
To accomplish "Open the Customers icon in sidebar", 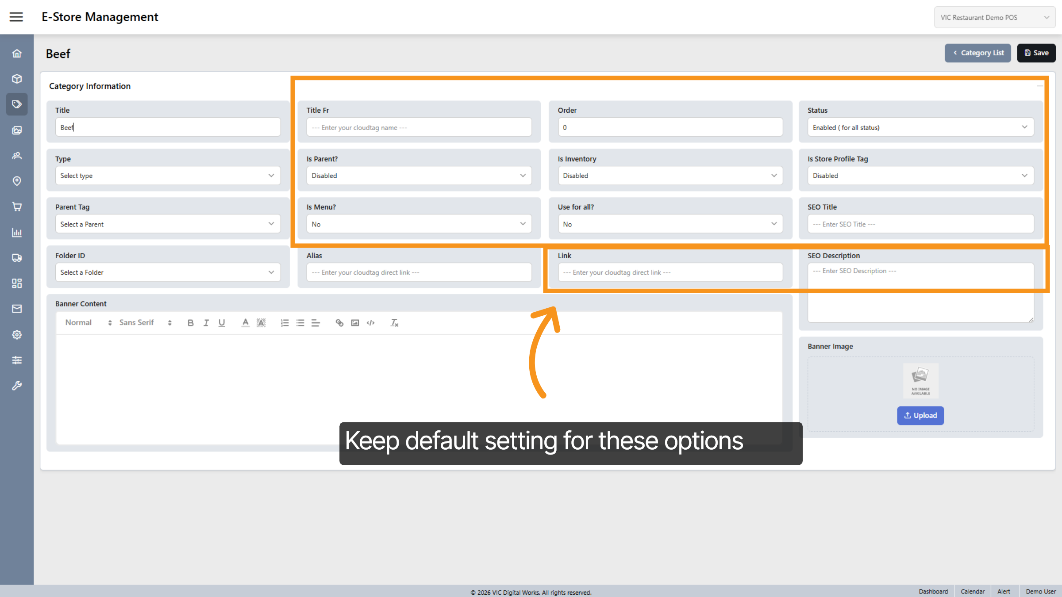I will point(17,156).
